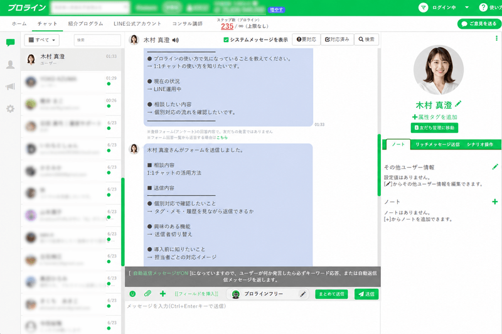Click pencil icon beside profile name 木村 真澄
502x334 pixels.
tap(458, 104)
